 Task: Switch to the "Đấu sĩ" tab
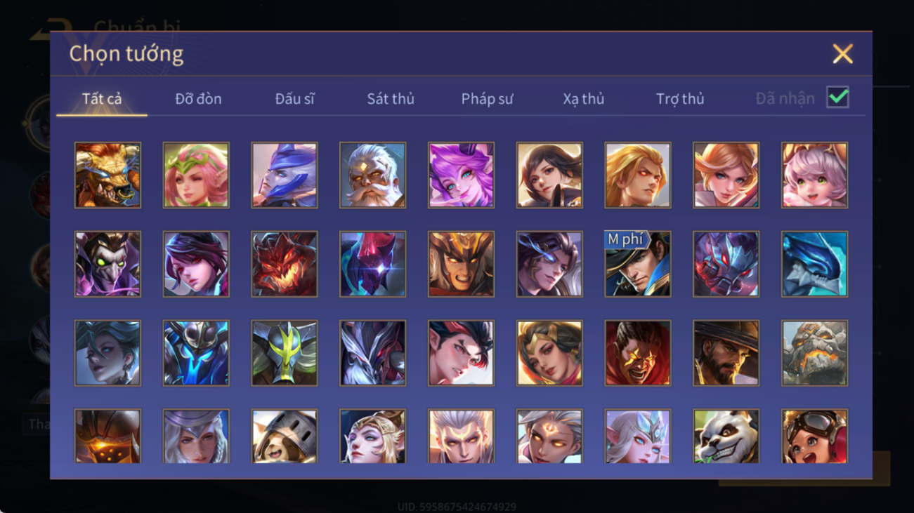pyautogui.click(x=294, y=99)
